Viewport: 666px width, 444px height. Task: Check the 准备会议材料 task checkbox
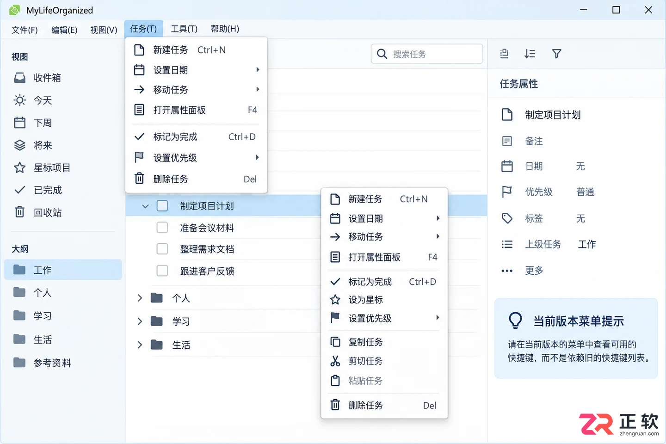(162, 228)
